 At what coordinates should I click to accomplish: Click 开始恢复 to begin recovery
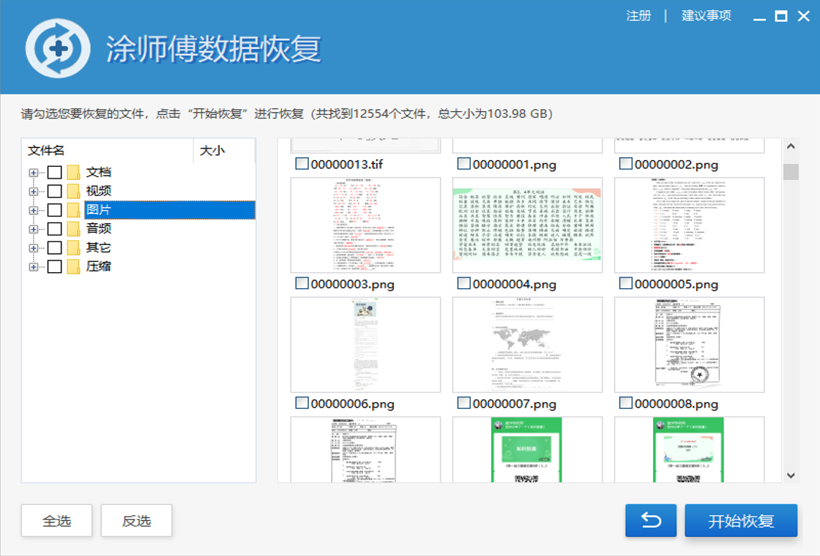[x=741, y=521]
